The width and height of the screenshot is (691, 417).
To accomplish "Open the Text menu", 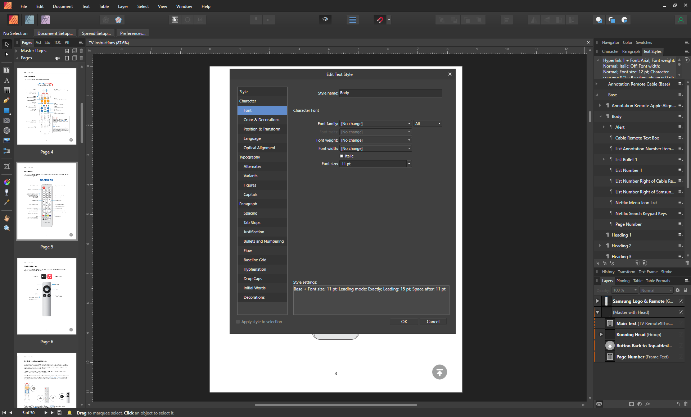I will 85,6.
